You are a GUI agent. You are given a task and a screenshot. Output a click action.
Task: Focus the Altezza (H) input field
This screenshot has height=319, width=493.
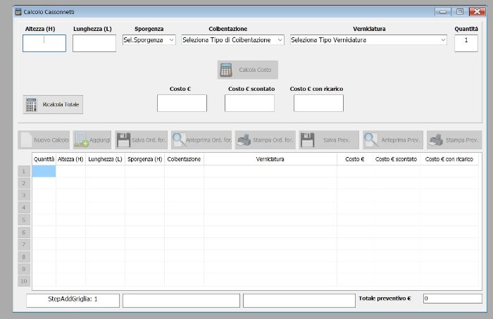click(x=44, y=44)
